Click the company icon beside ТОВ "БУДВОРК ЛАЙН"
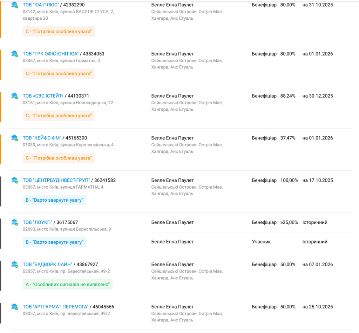The height and width of the screenshot is (333, 359). pos(14,264)
